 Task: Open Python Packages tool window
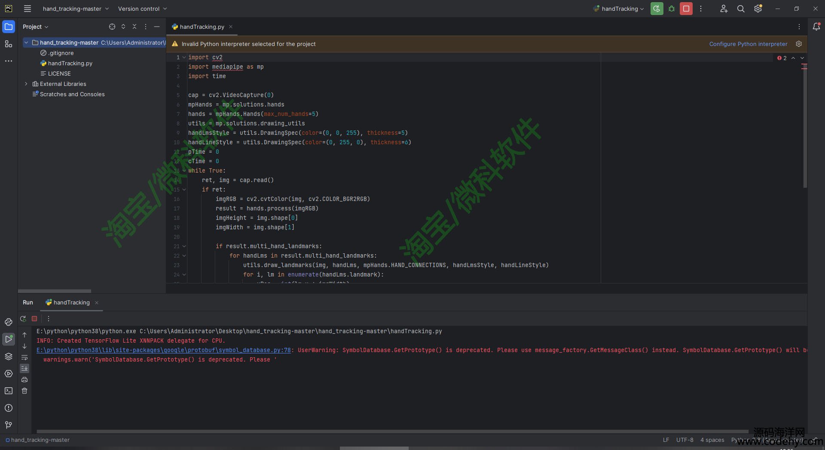pos(9,356)
